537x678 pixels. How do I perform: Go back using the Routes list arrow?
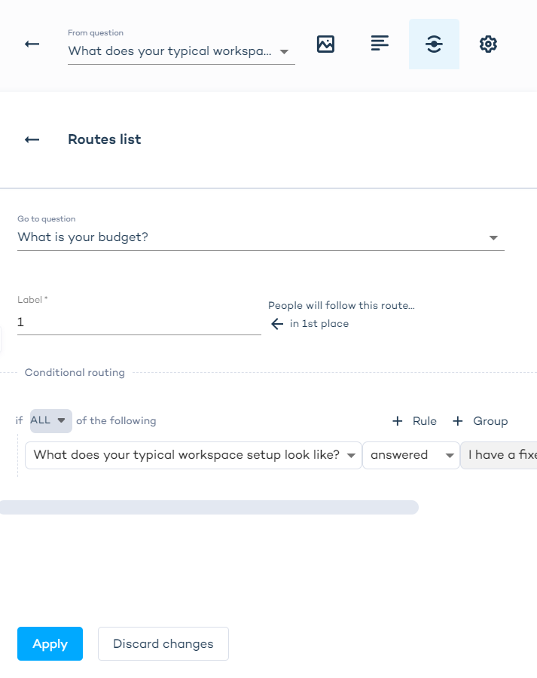click(32, 139)
